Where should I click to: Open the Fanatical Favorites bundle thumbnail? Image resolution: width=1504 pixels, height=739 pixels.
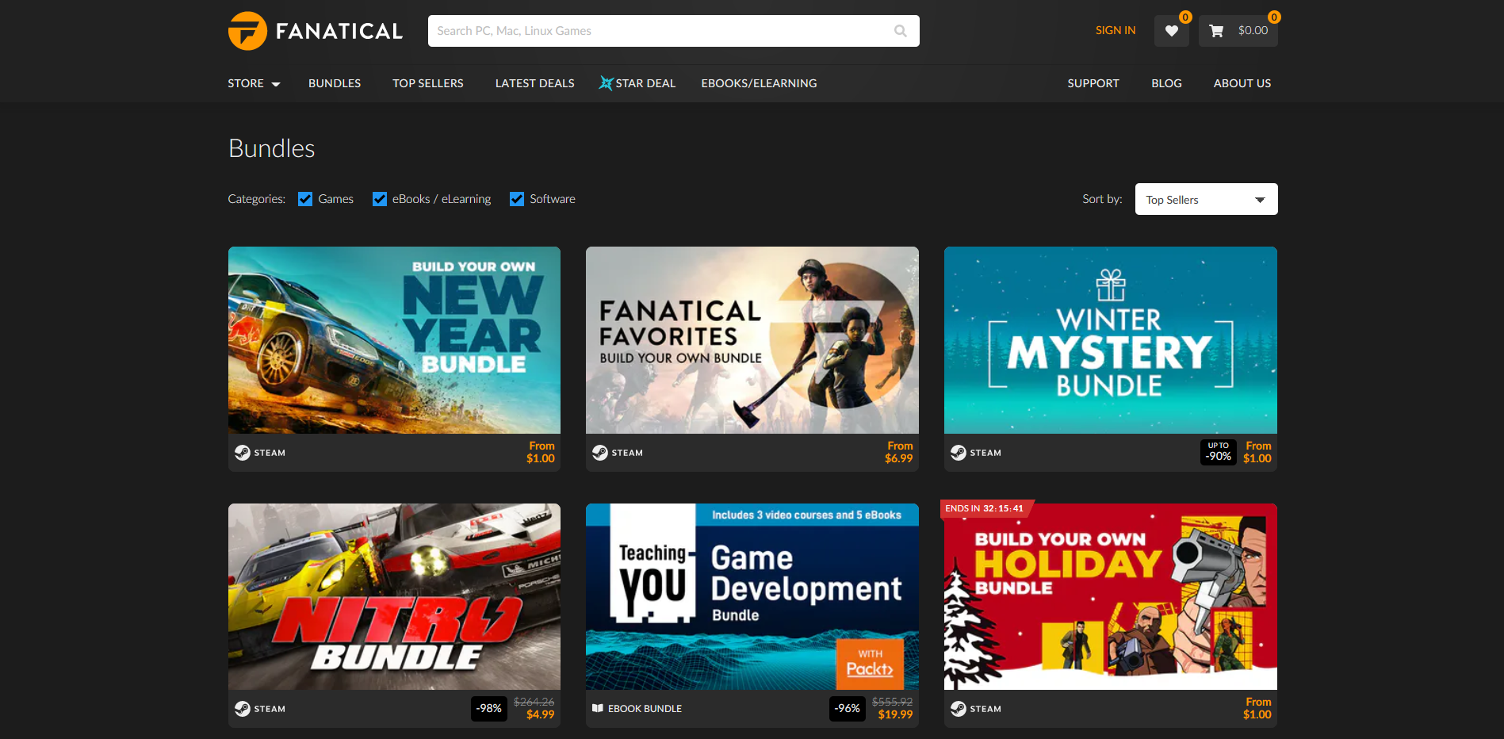(752, 340)
